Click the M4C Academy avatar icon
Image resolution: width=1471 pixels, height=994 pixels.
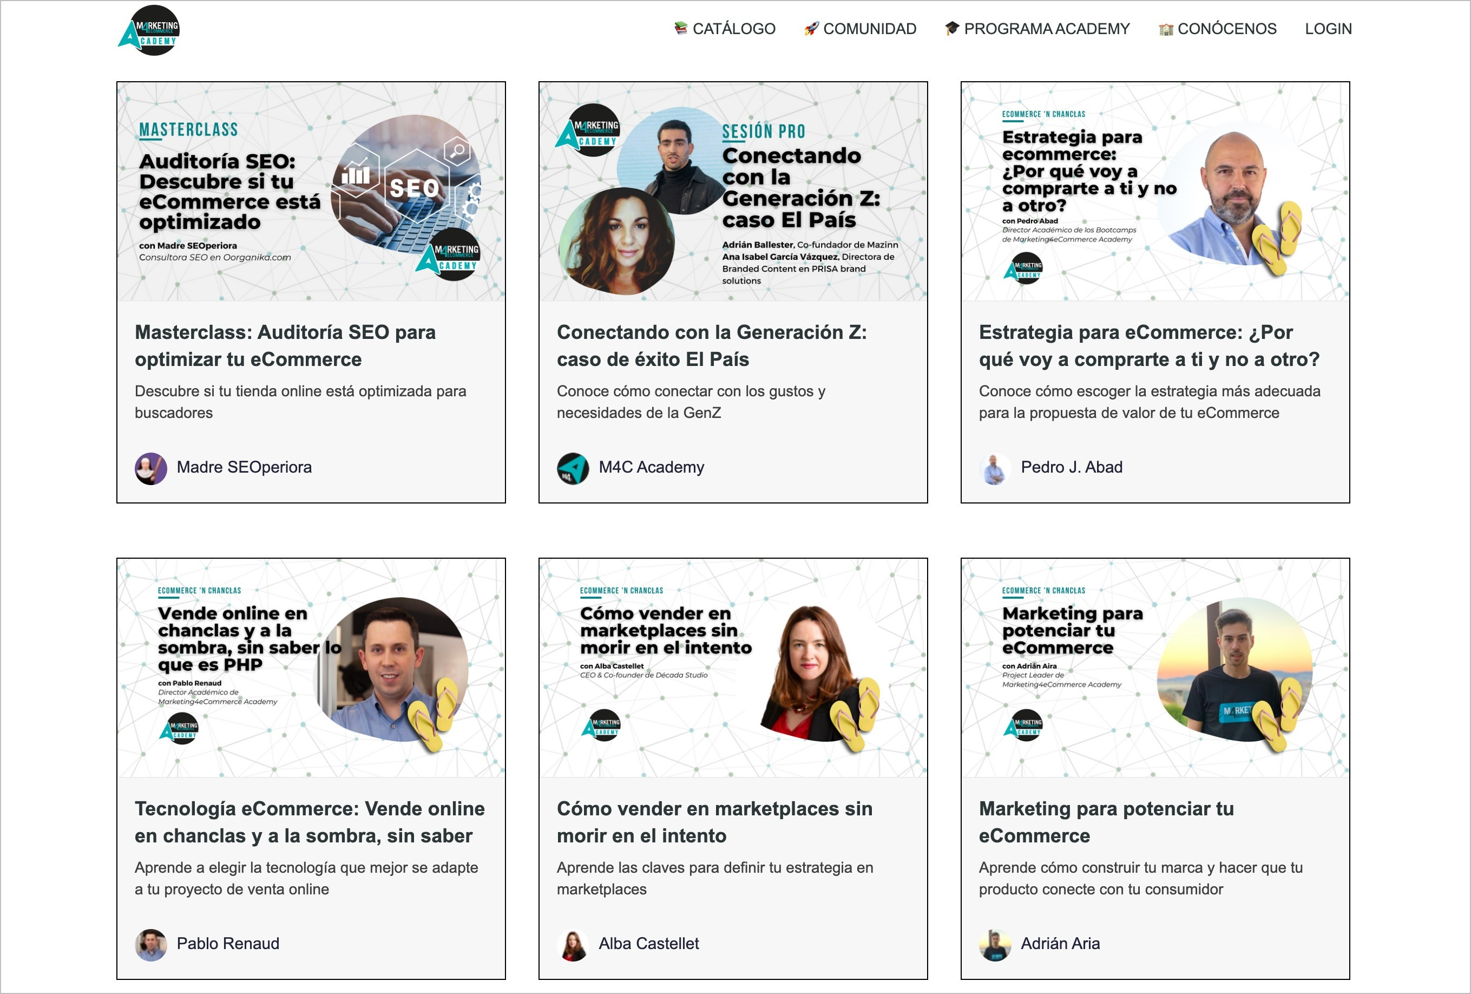[x=574, y=467]
